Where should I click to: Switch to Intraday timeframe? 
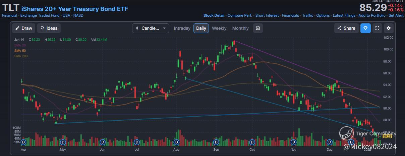point(182,28)
